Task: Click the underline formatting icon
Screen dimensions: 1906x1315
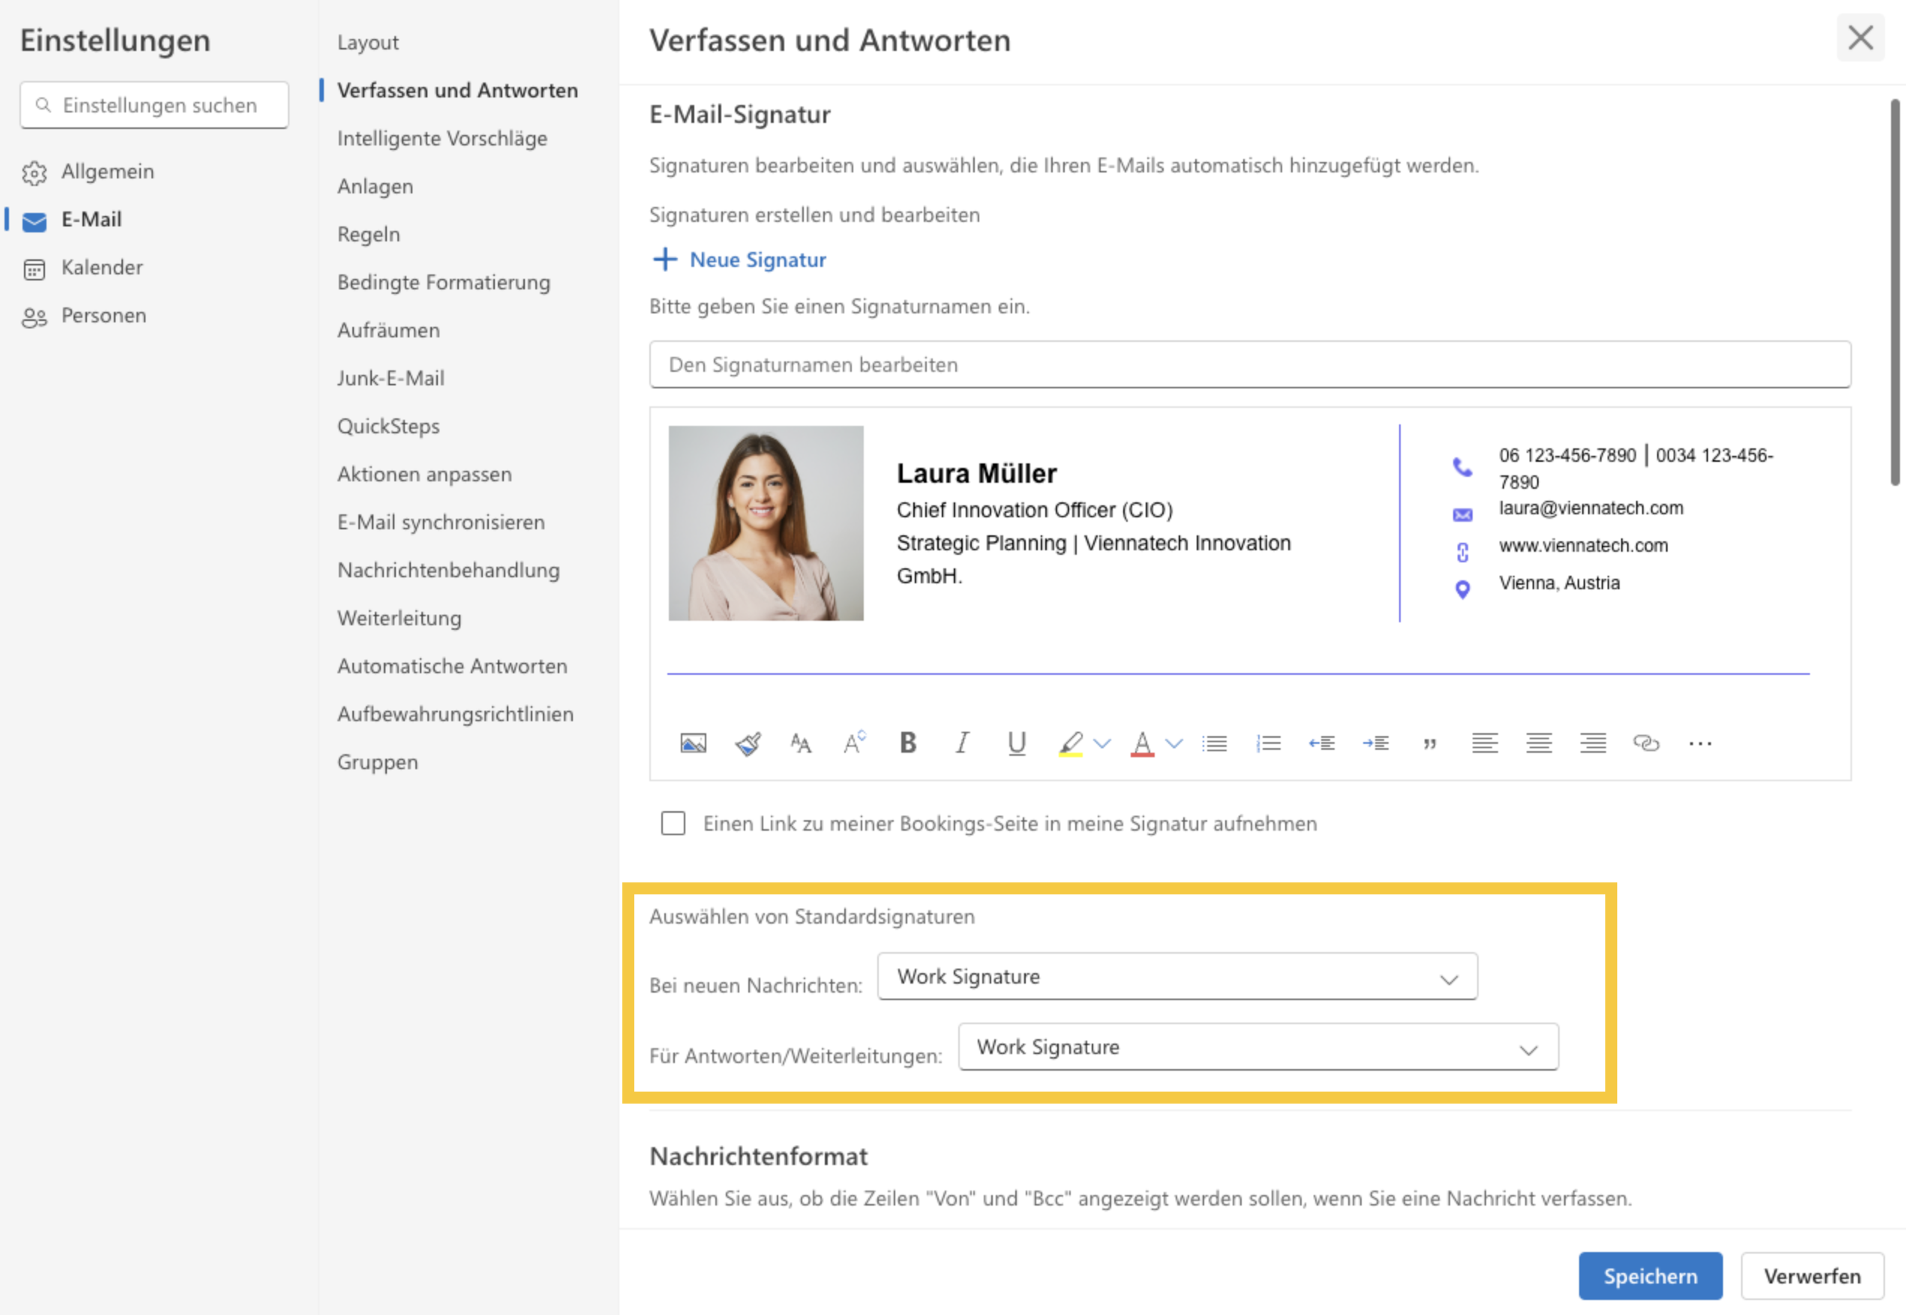Action: pos(1014,741)
